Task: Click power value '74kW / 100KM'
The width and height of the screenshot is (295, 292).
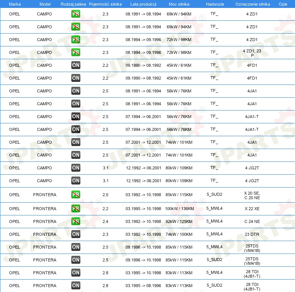Action: [x=179, y=234]
